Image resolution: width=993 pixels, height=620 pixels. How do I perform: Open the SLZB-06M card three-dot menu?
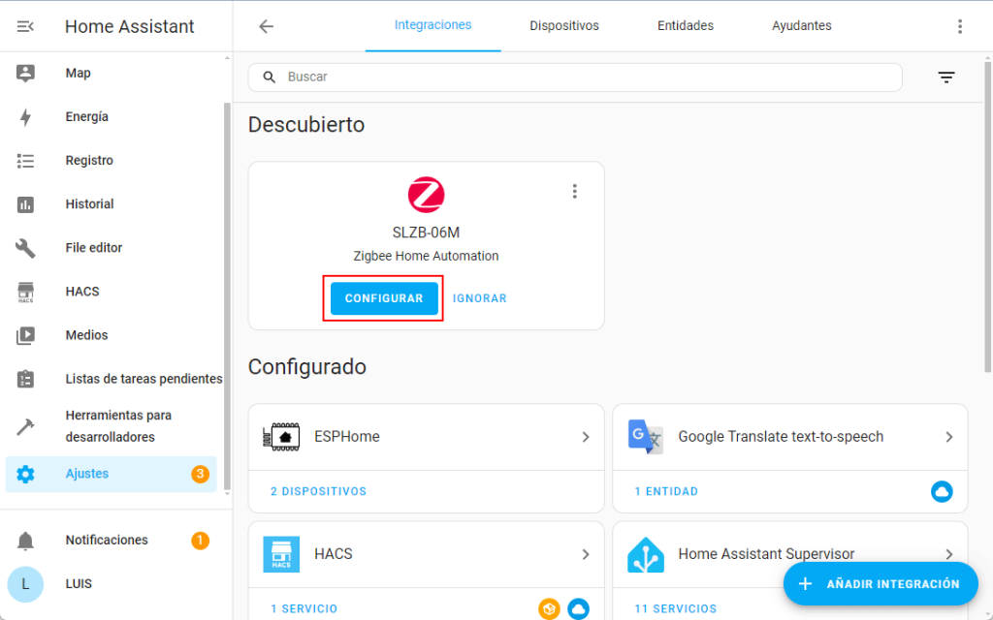click(x=575, y=192)
